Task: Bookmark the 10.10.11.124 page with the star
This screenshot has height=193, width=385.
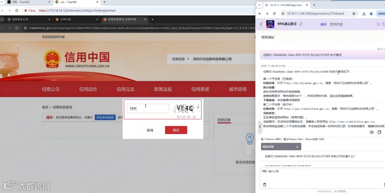Action: point(354,14)
